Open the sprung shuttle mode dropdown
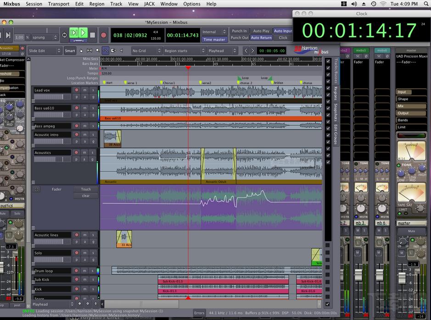The height and width of the screenshot is (320, 431). click(x=45, y=37)
